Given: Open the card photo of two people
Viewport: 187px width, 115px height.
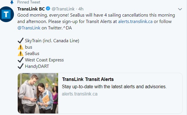Looking at the screenshot, I should pos(38,93).
